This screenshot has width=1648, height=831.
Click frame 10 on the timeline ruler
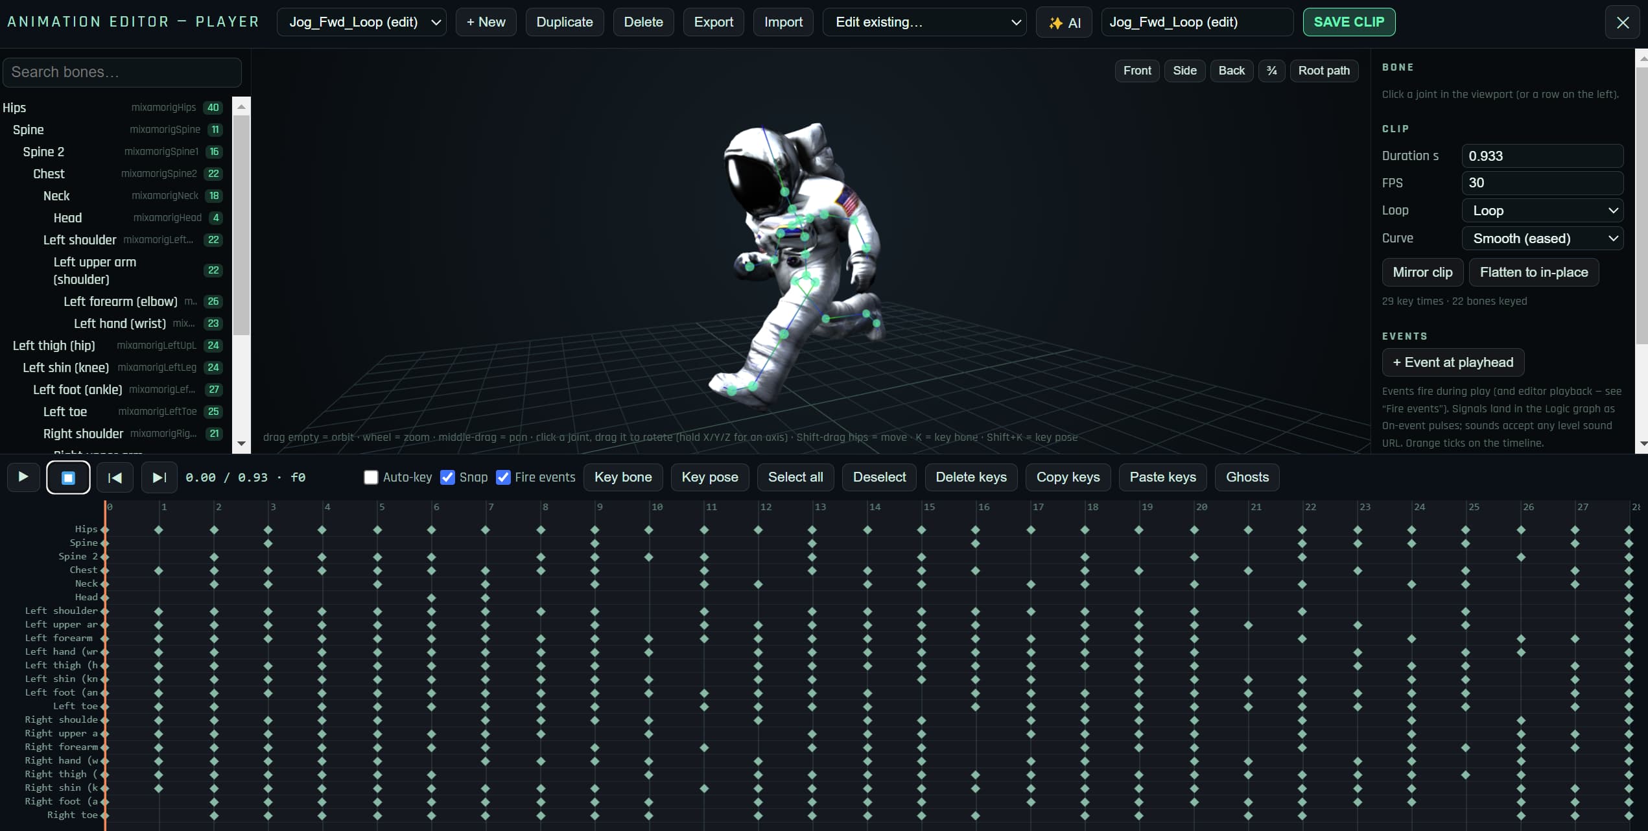click(657, 507)
